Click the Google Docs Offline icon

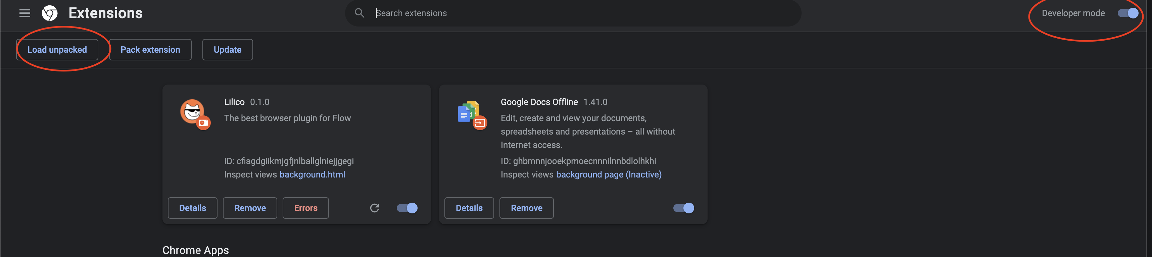pyautogui.click(x=472, y=115)
